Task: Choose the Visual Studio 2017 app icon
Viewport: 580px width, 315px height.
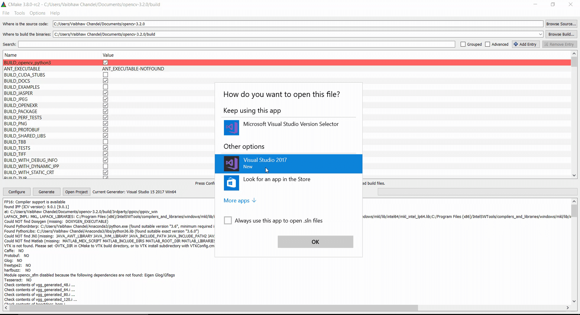Action: pos(231,164)
